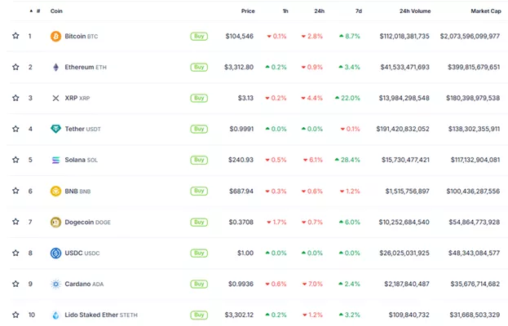The height and width of the screenshot is (326, 508).
Task: Click the Tether logo icon
Action: tap(55, 129)
